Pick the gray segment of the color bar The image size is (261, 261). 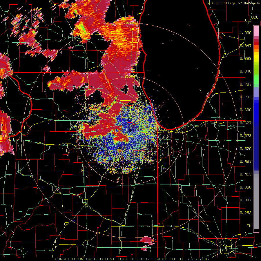pos(256,202)
